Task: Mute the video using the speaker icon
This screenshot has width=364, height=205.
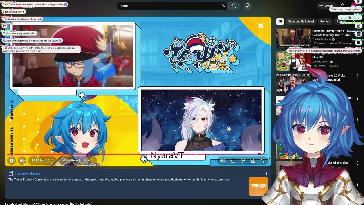Action: [22, 161]
